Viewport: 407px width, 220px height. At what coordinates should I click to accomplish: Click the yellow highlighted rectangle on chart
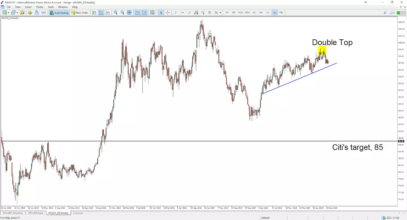[x=322, y=51]
